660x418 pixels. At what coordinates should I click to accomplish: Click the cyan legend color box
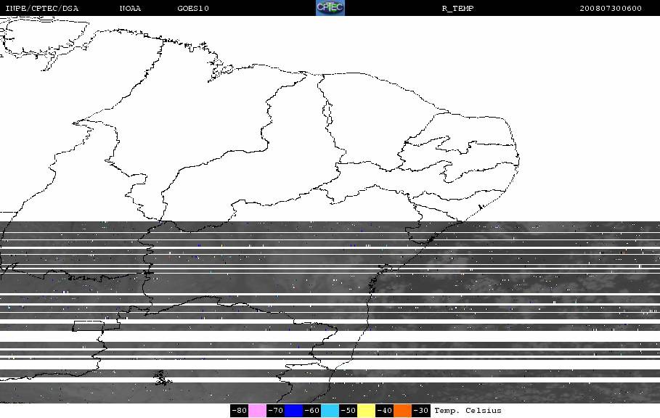(x=330, y=411)
